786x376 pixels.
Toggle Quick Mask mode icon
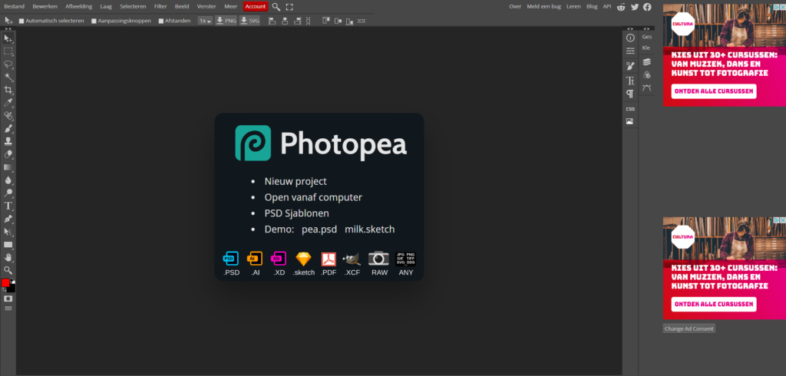(8, 298)
